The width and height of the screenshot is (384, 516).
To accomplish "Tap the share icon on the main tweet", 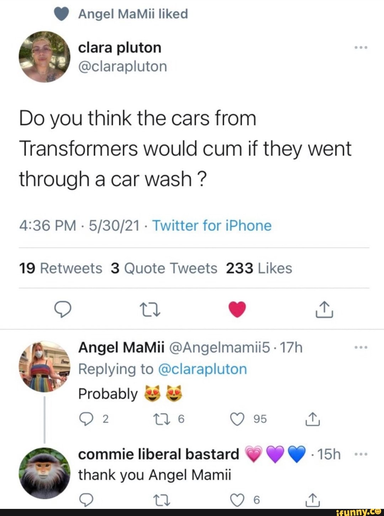I will [x=324, y=310].
